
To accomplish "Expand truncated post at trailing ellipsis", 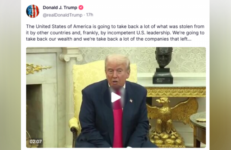I will (189, 39).
